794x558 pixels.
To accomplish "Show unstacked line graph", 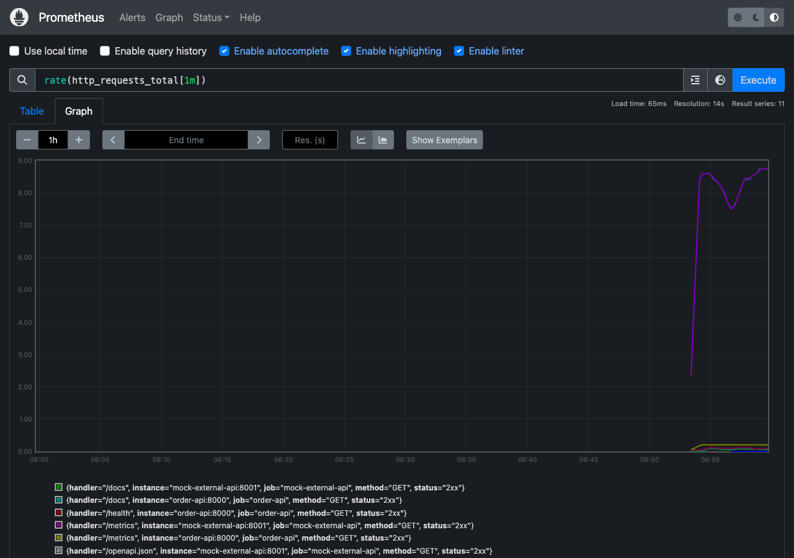I will [x=362, y=140].
